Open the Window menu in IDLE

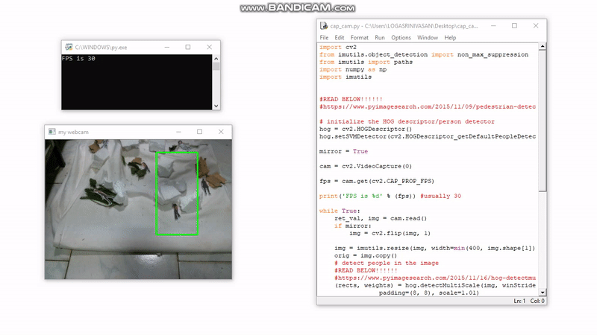[428, 37]
